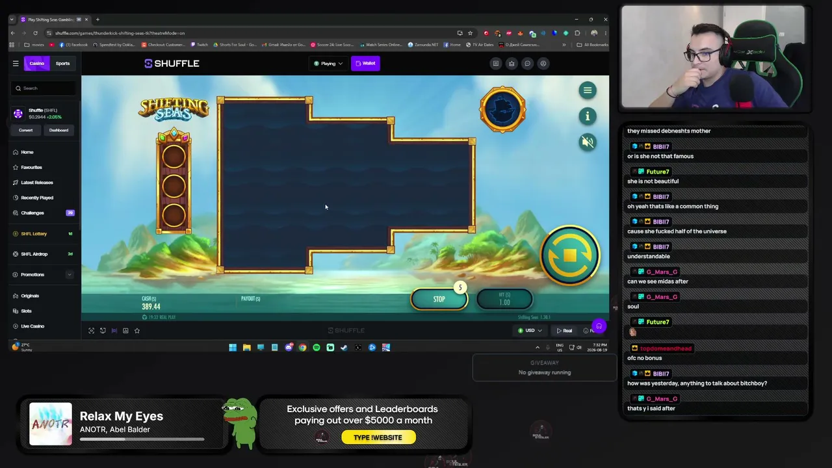Switch to the Casino tab
This screenshot has height=468, width=832.
tap(36, 63)
